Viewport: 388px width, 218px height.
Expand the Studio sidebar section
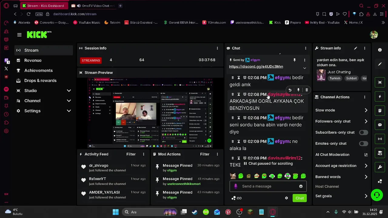coord(69,91)
